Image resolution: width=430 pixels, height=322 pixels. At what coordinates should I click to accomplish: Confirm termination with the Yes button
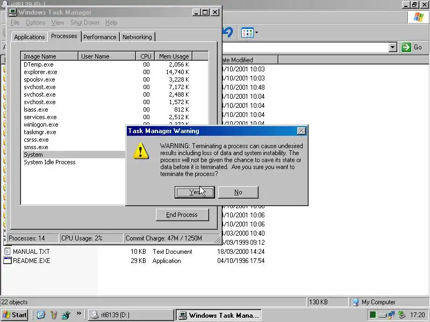(x=195, y=192)
